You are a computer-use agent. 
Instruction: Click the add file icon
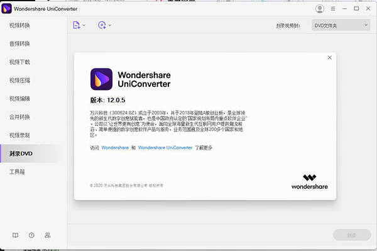point(77,25)
